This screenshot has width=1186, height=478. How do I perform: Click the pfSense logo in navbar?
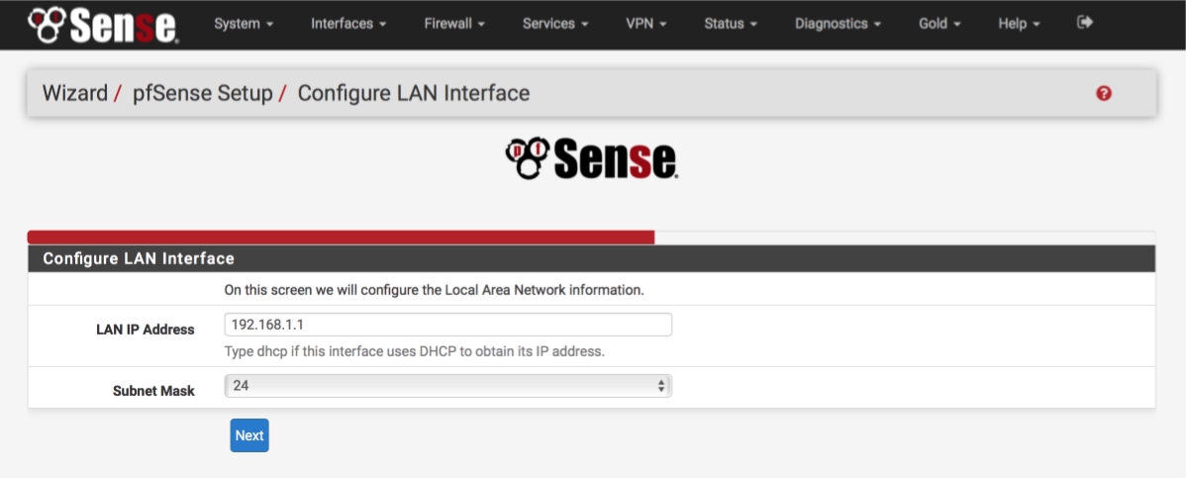103,24
